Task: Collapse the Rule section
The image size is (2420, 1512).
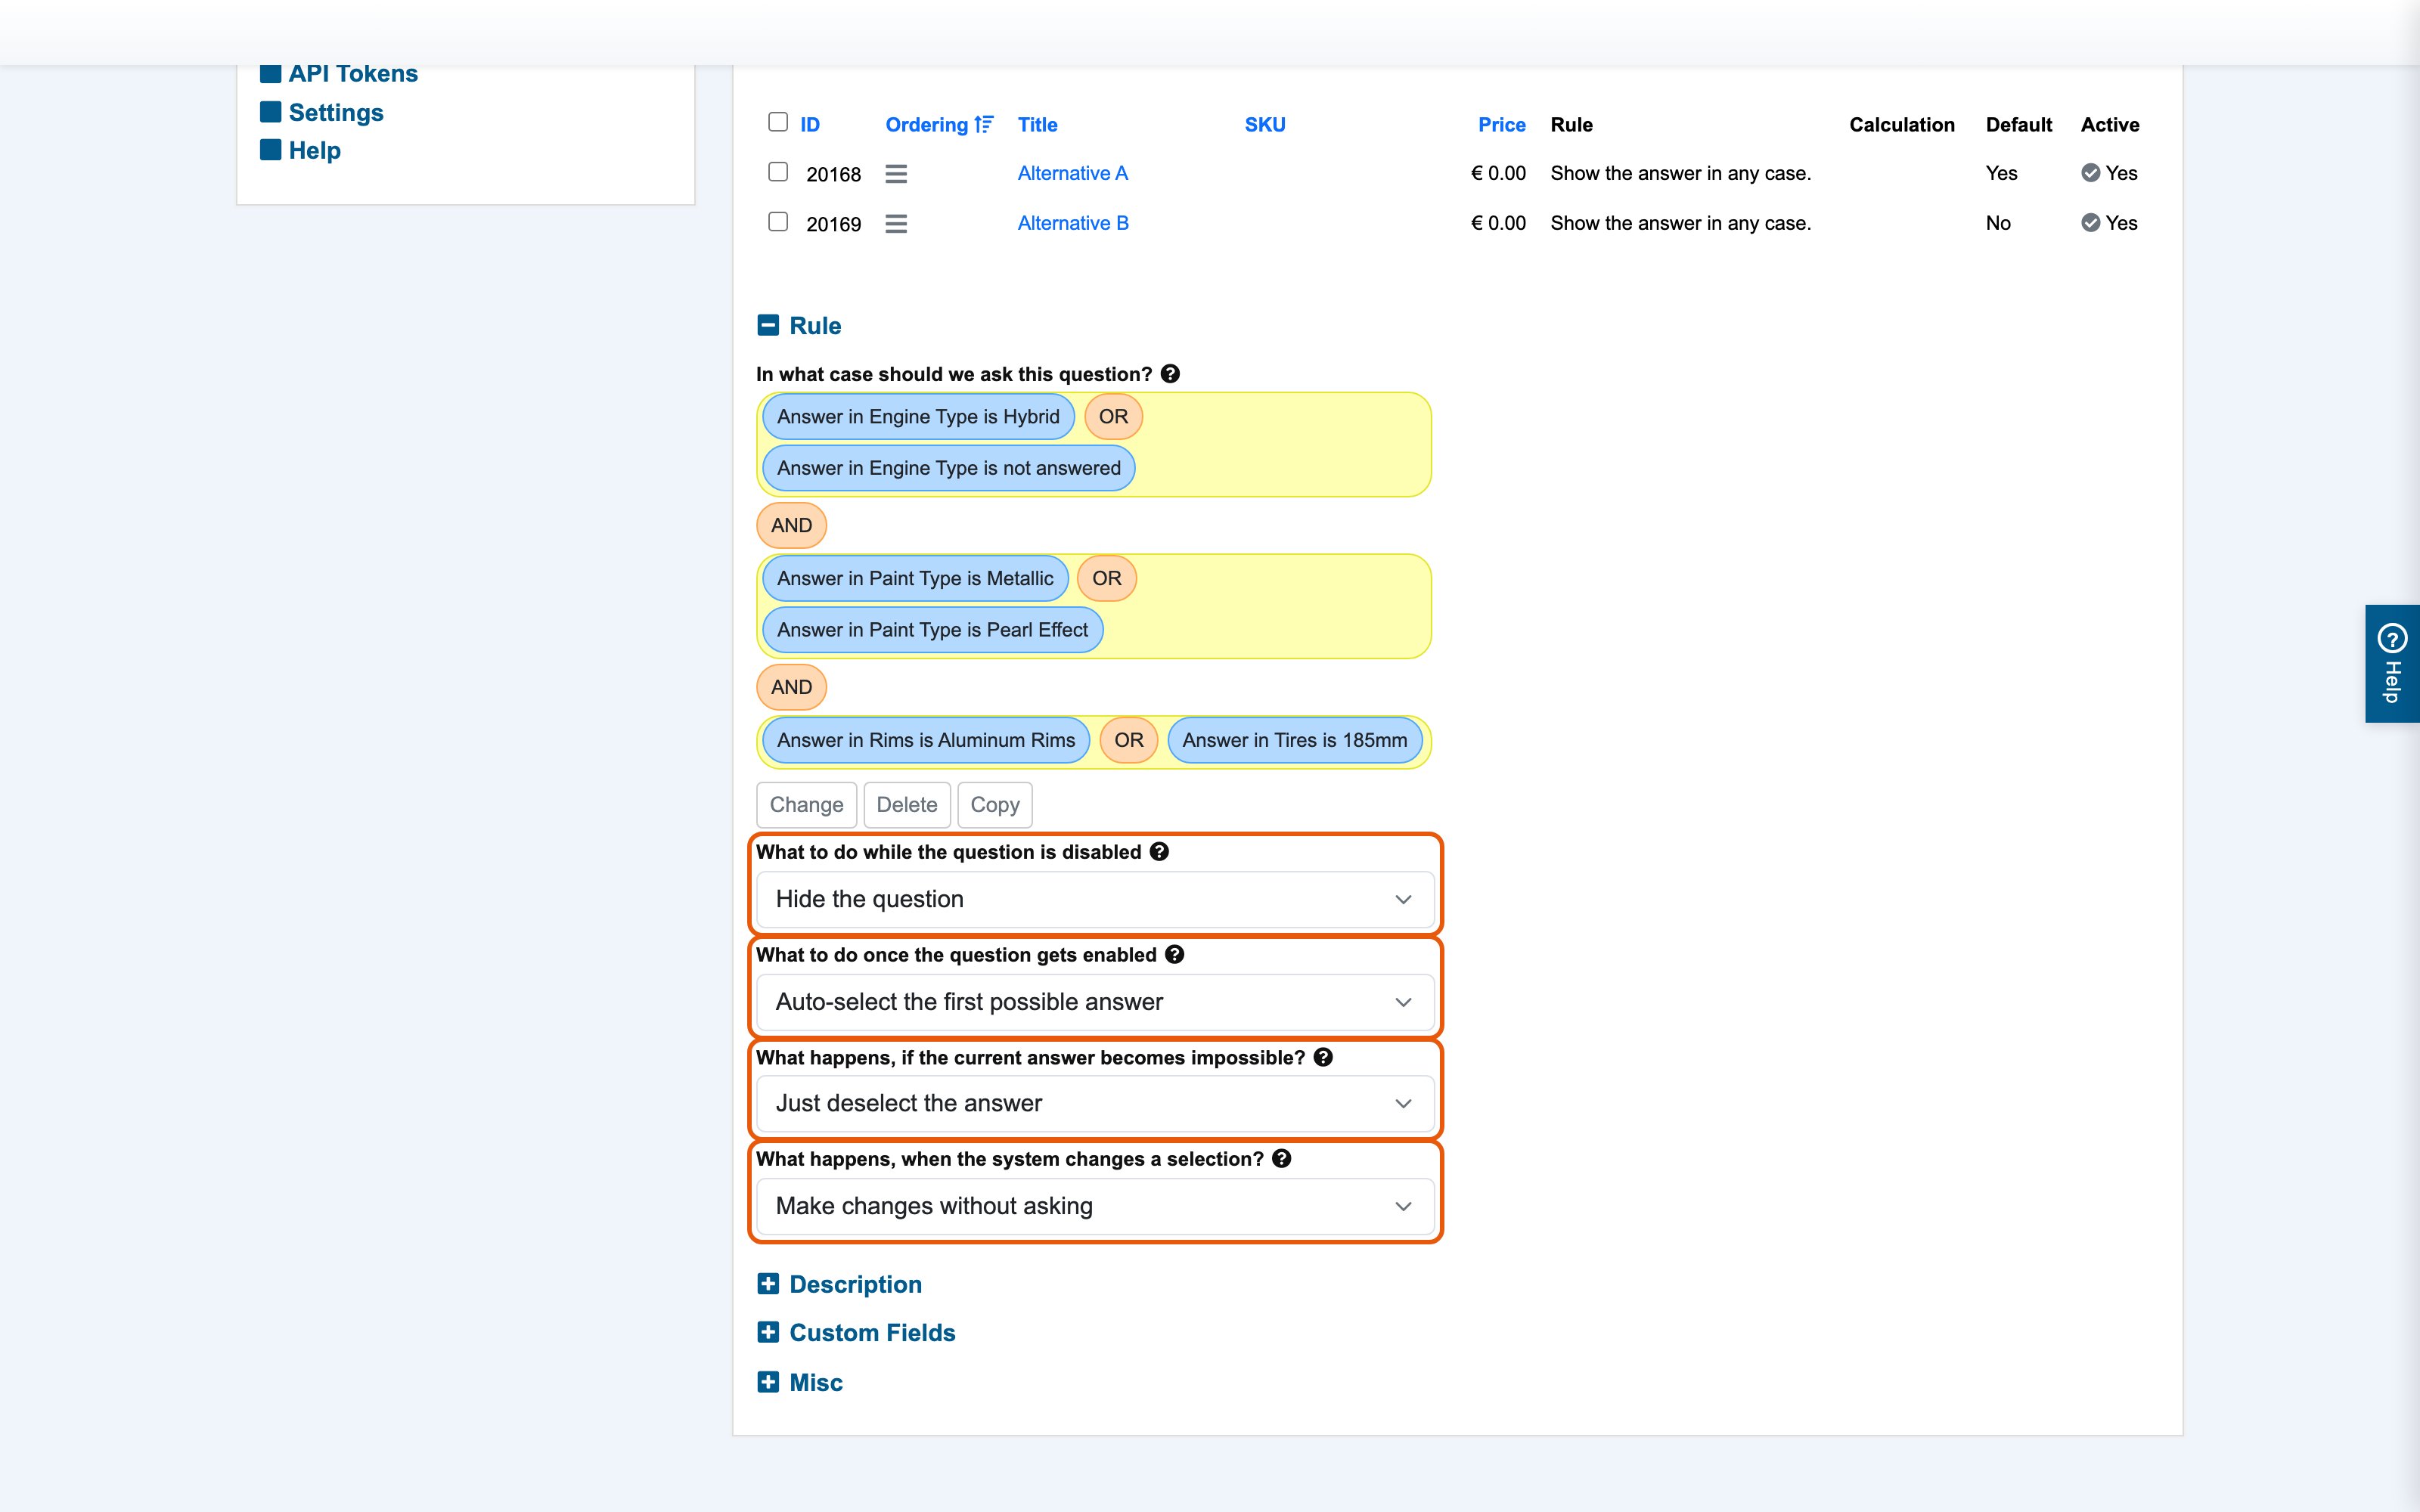Action: (x=768, y=325)
